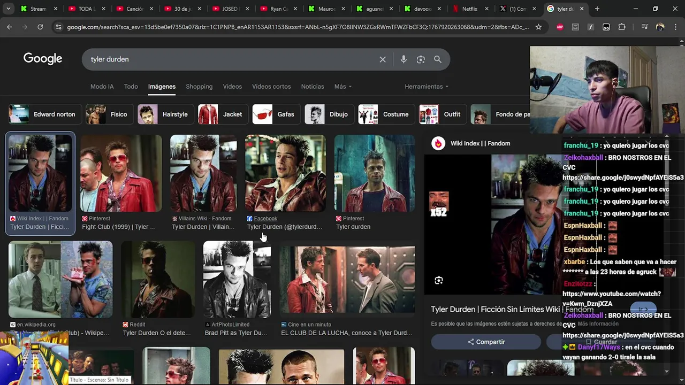Select the Hairstyle filter chip
Screen dimensions: 685x385
point(166,114)
